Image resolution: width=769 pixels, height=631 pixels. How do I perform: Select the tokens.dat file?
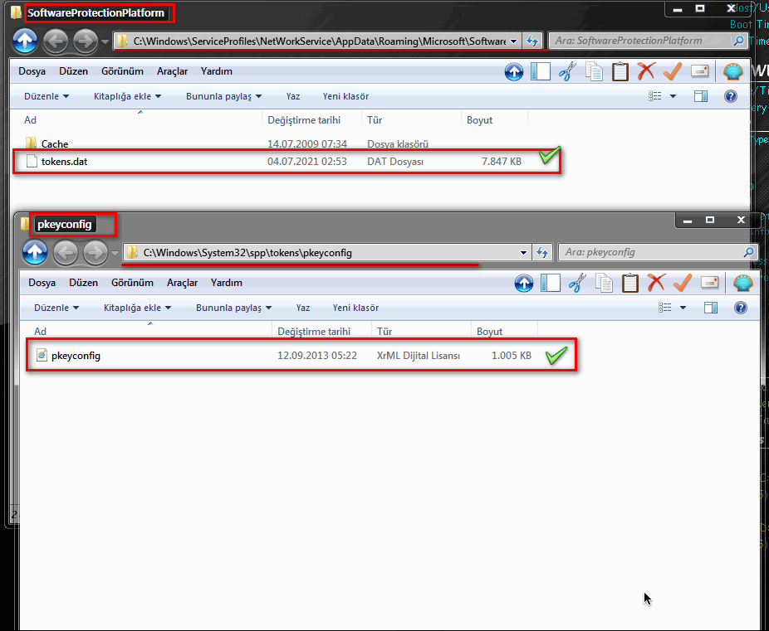287,162
